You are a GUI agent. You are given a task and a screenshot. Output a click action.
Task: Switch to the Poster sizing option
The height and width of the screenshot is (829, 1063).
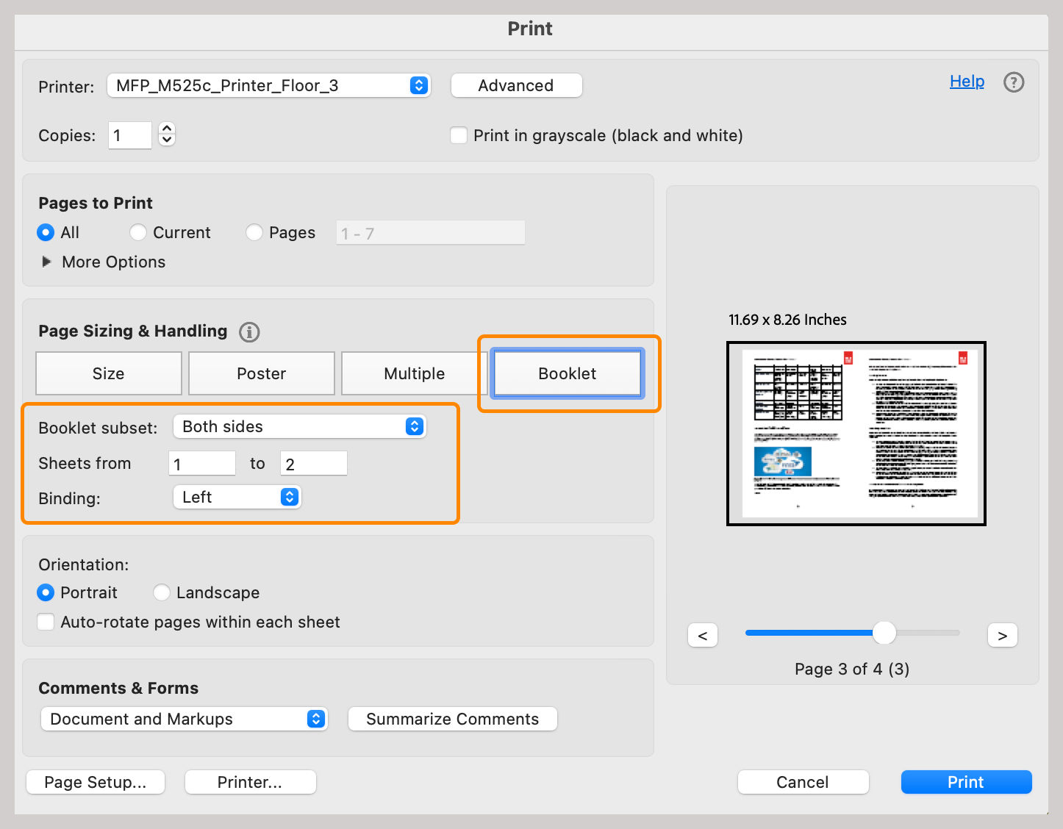pyautogui.click(x=261, y=373)
